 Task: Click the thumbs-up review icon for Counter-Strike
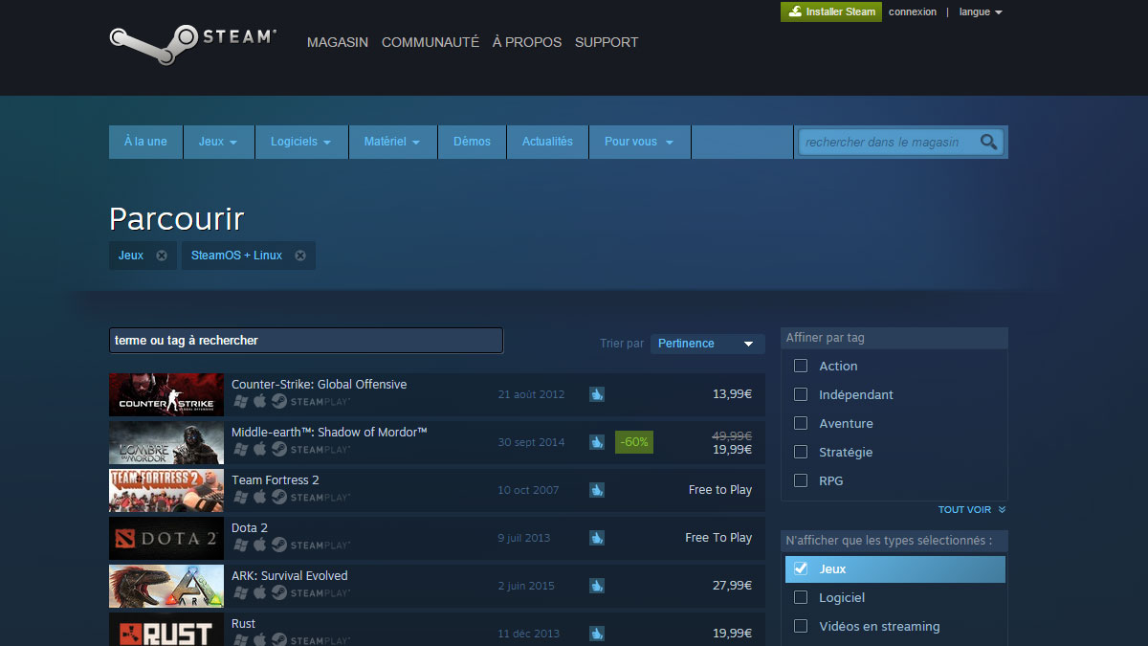point(597,394)
